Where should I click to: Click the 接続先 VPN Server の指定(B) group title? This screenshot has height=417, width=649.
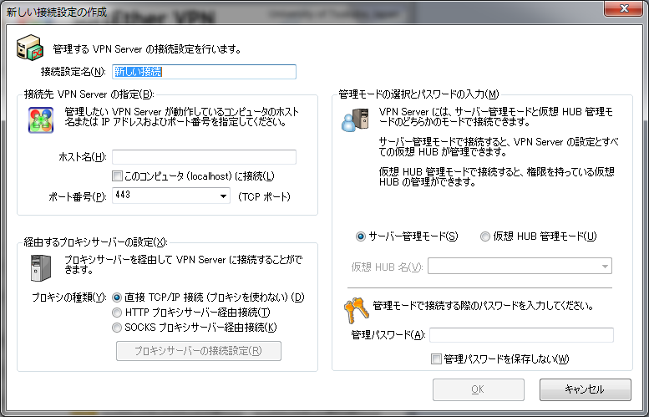pos(89,94)
